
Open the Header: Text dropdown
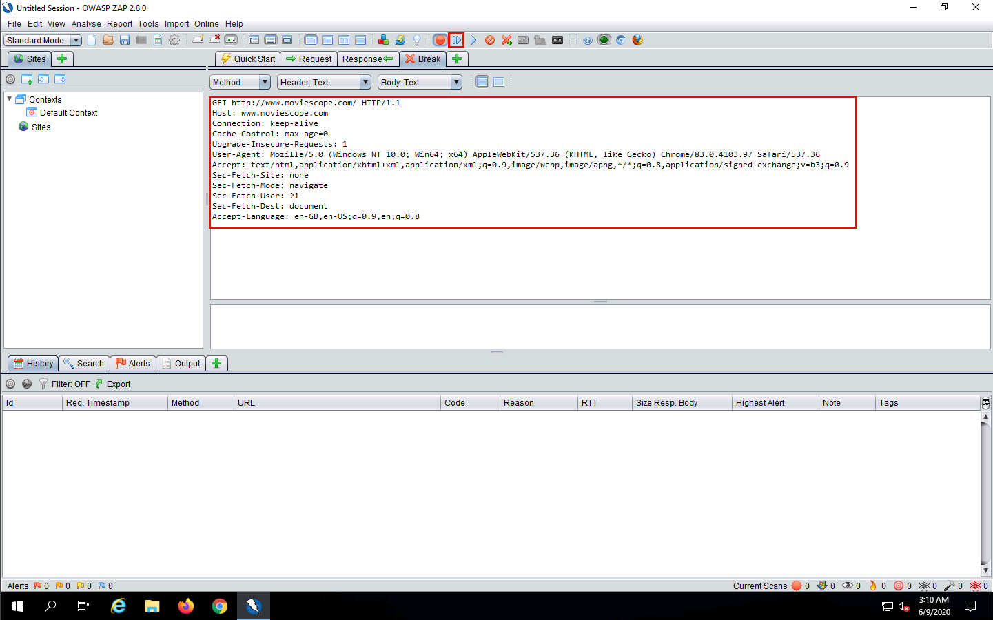(324, 82)
